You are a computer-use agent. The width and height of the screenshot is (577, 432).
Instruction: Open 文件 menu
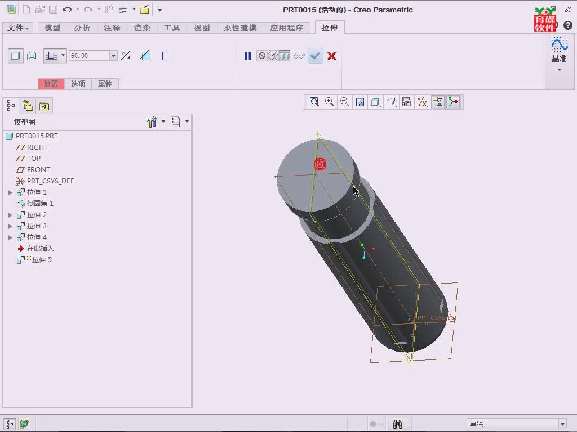[x=17, y=28]
